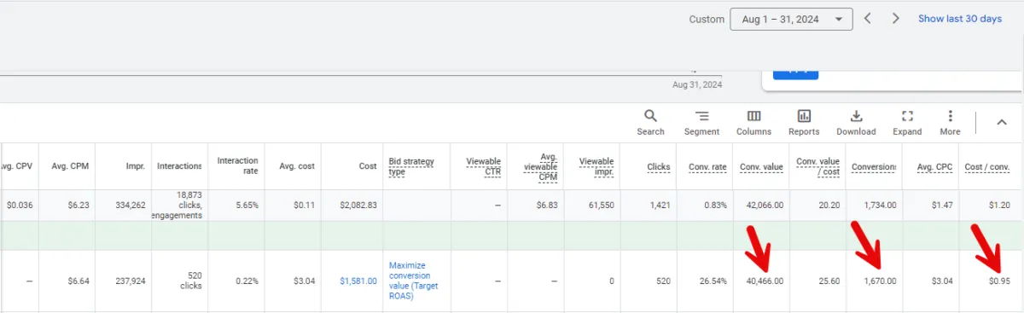The height and width of the screenshot is (313, 1024).
Task: Sort by the Conversions column header
Action: coord(874,166)
